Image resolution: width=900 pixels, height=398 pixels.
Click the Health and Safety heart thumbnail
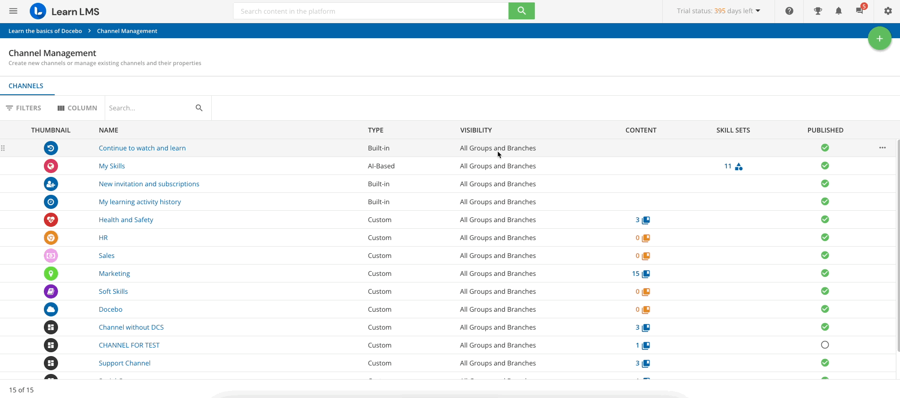click(x=51, y=220)
